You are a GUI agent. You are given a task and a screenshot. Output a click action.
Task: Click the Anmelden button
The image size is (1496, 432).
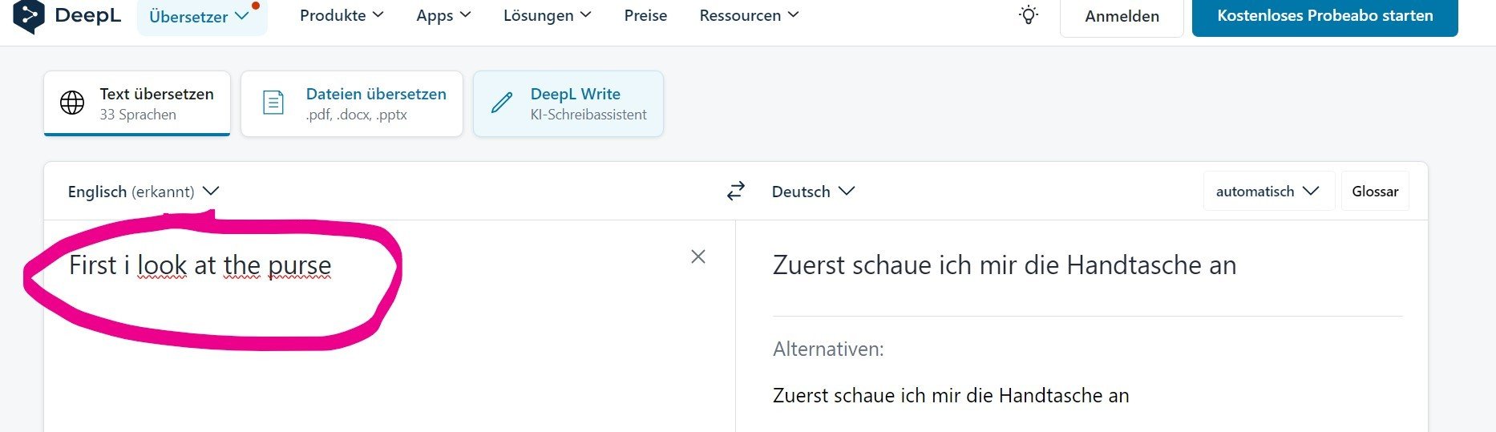(x=1122, y=16)
